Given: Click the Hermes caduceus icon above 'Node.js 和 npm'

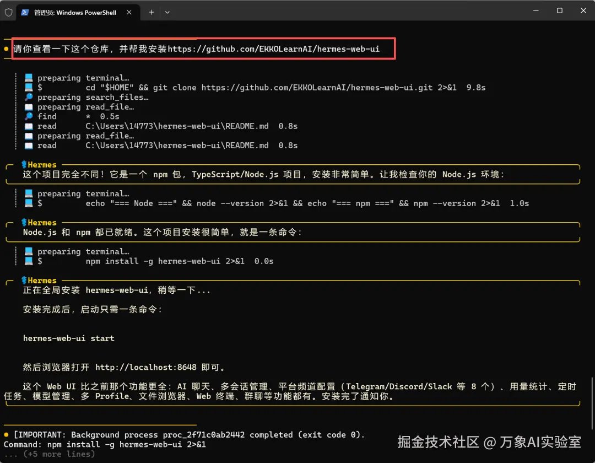Looking at the screenshot, I should (24, 222).
